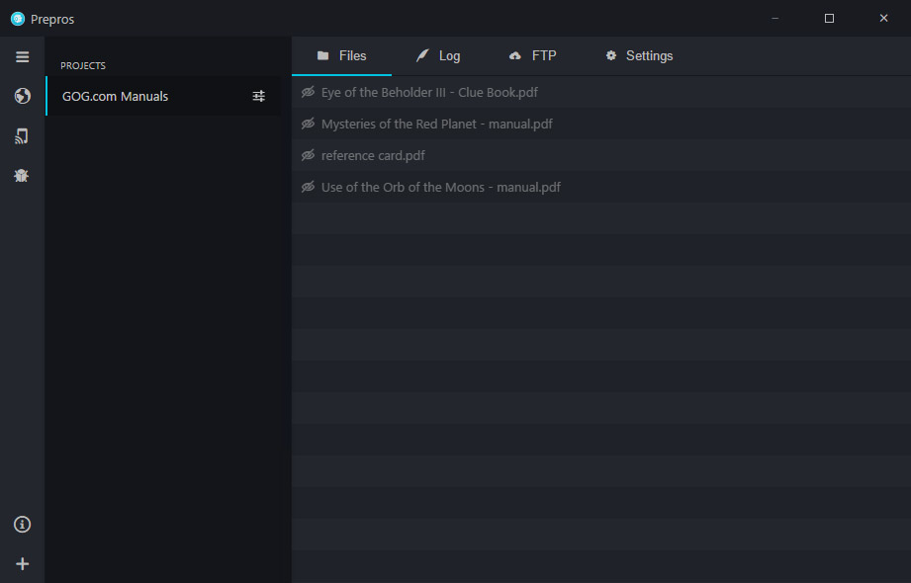This screenshot has height=583, width=911.
Task: Open the info icon at the sidebar bottom
Action: pyautogui.click(x=22, y=525)
